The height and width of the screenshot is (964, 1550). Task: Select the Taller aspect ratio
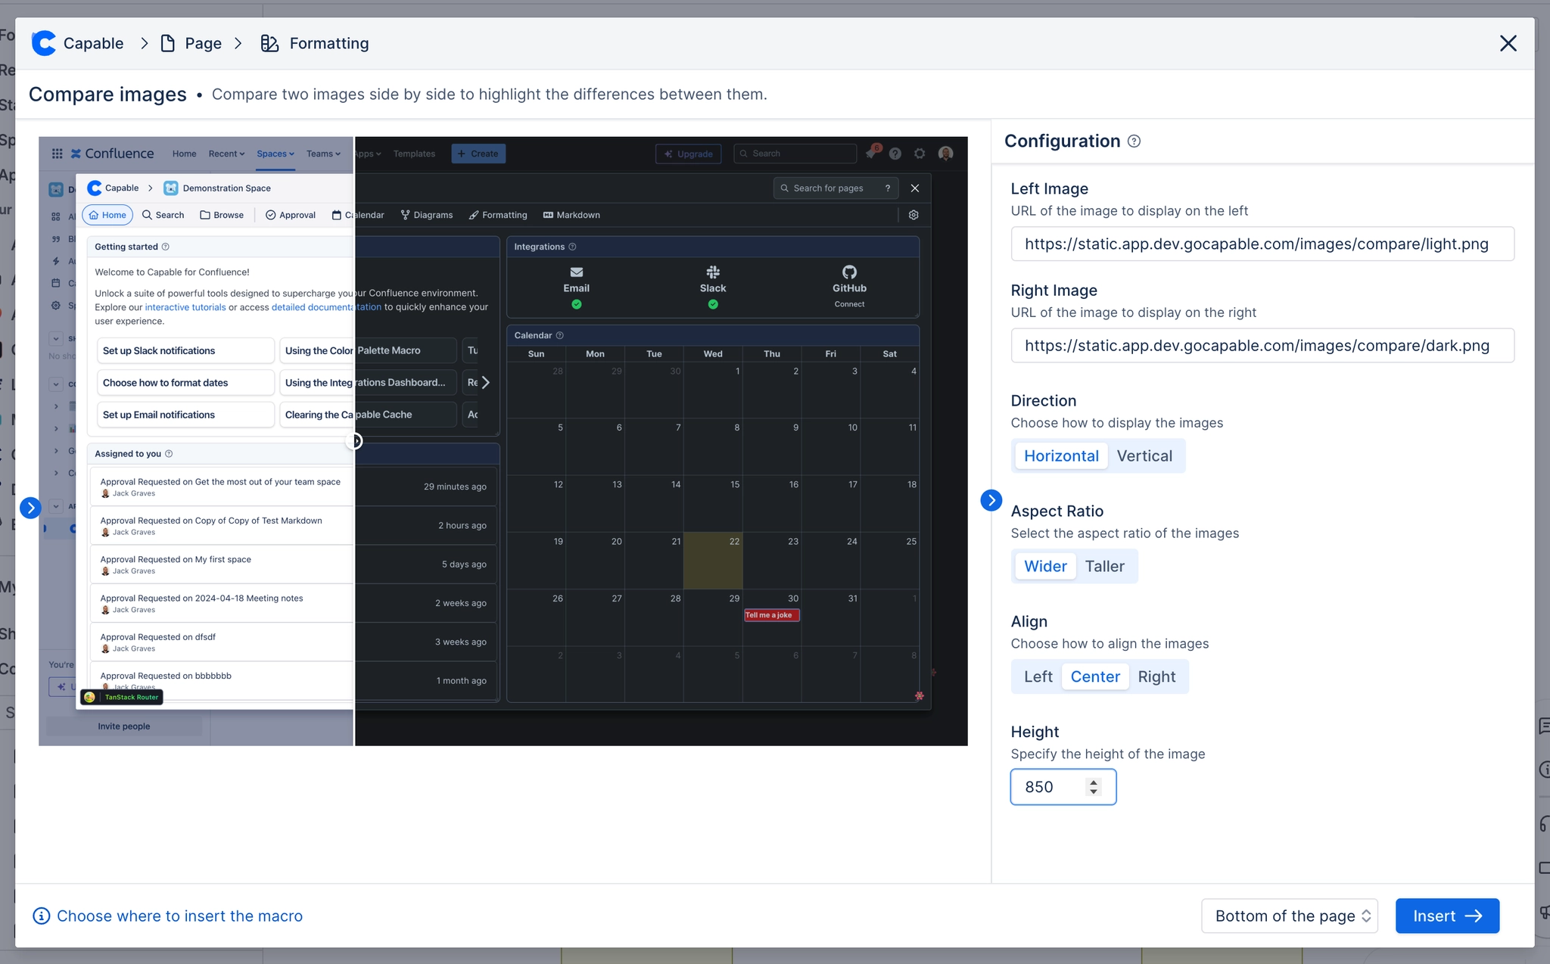coord(1105,566)
